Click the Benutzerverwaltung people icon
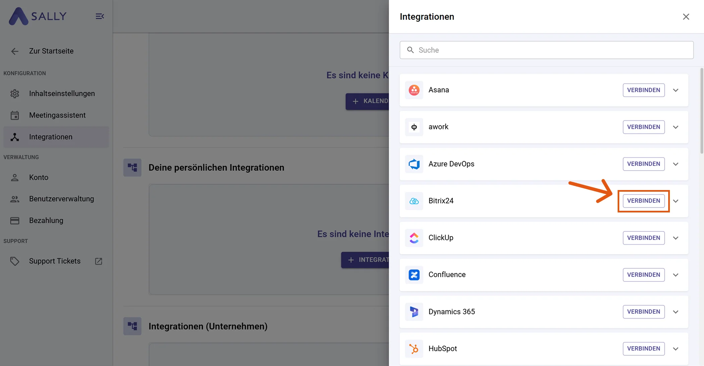704x366 pixels. click(15, 199)
